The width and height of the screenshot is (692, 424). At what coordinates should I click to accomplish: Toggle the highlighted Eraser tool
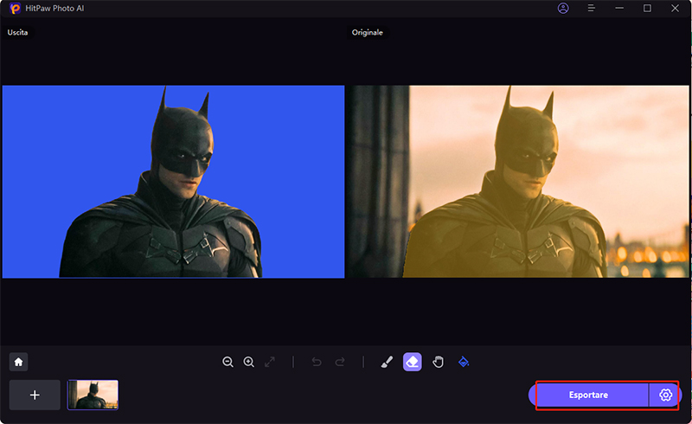click(413, 362)
